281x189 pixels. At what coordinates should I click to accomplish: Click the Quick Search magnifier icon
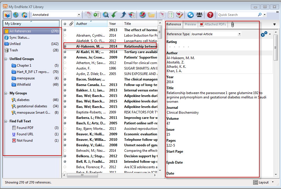[260, 14]
